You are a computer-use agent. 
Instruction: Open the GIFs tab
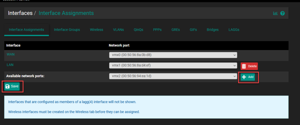point(193,30)
